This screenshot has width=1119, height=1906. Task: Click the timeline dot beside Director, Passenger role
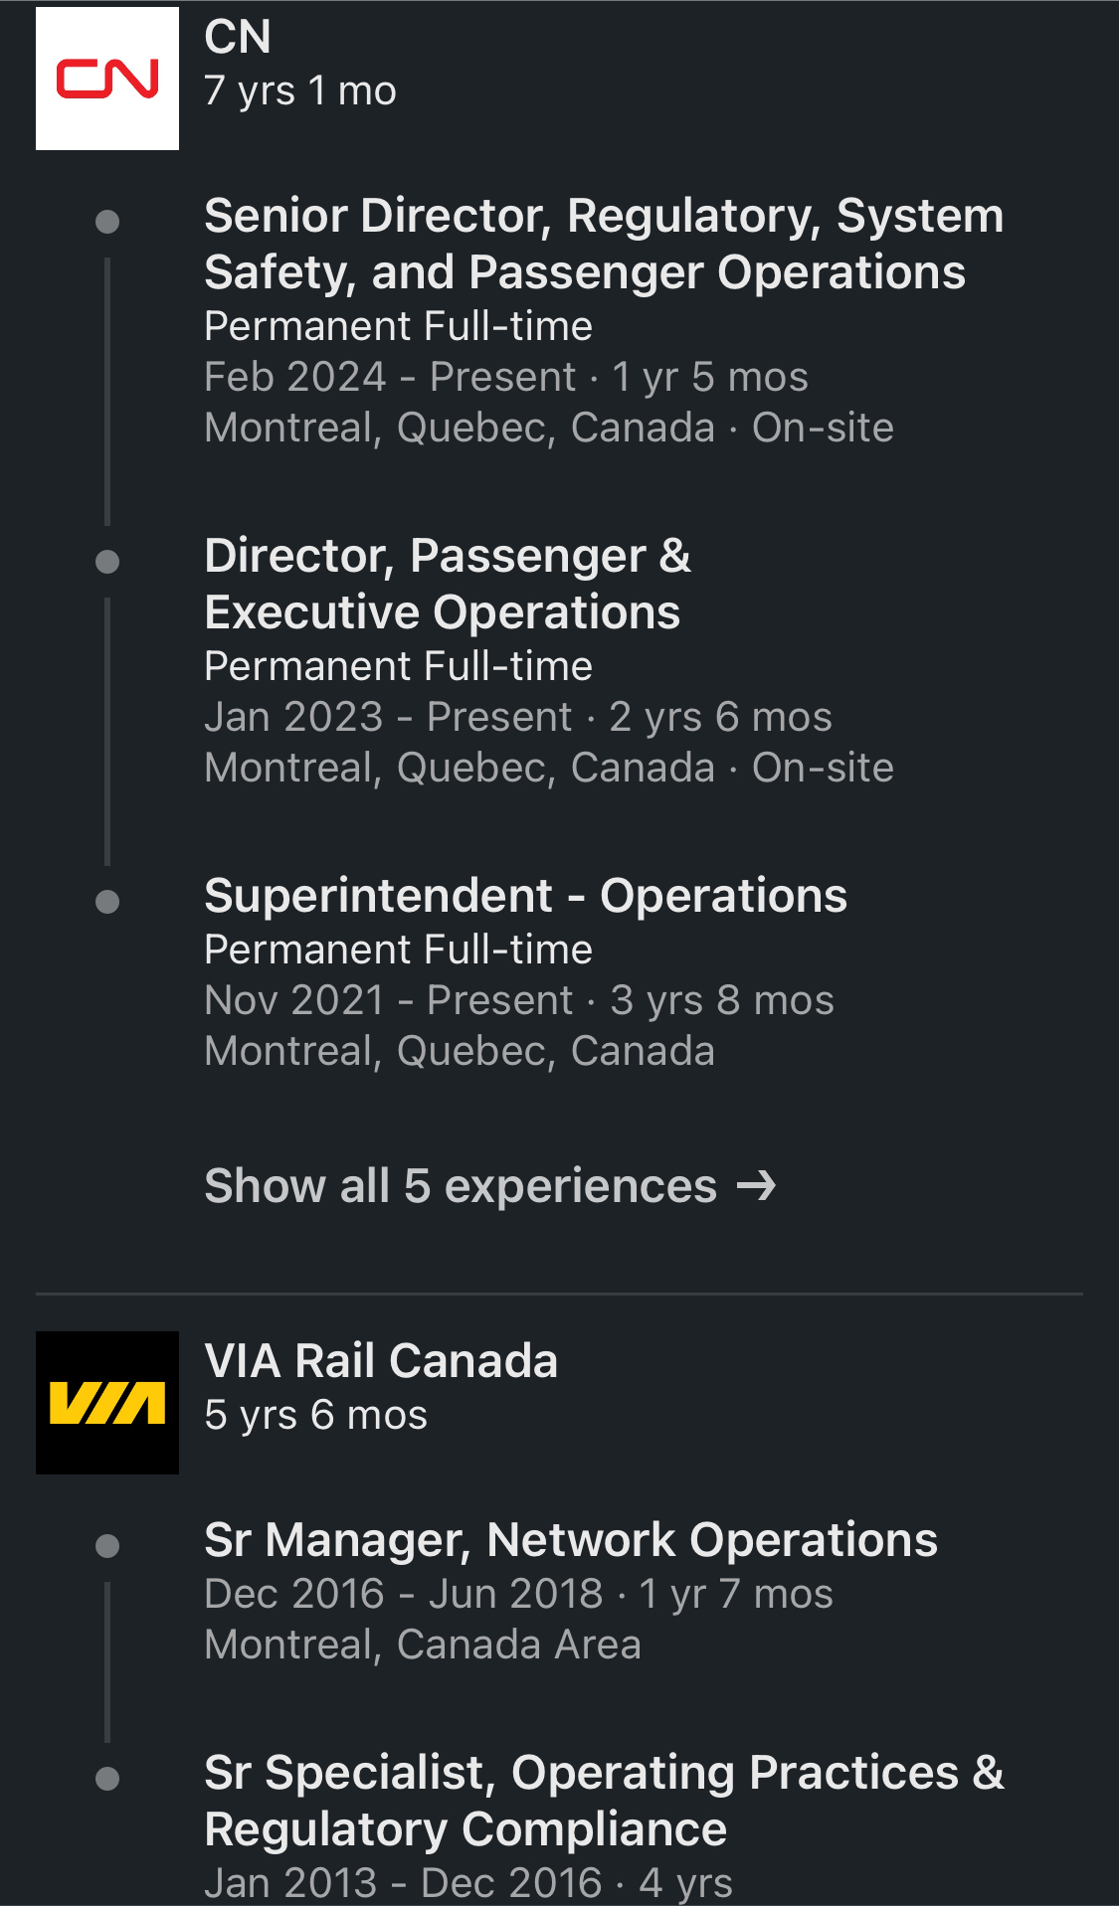[107, 562]
